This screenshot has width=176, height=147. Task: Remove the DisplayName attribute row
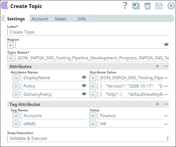coord(166,78)
